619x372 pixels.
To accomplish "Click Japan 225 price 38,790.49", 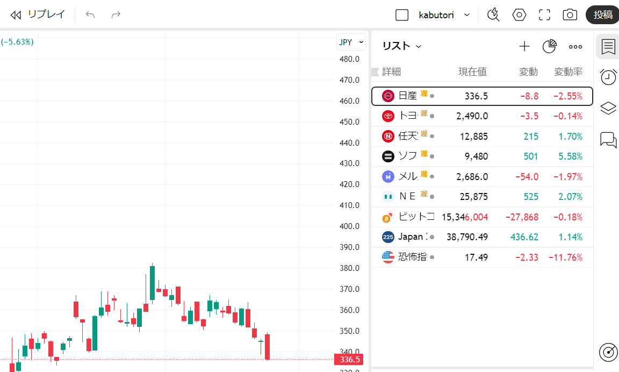I will [x=467, y=237].
